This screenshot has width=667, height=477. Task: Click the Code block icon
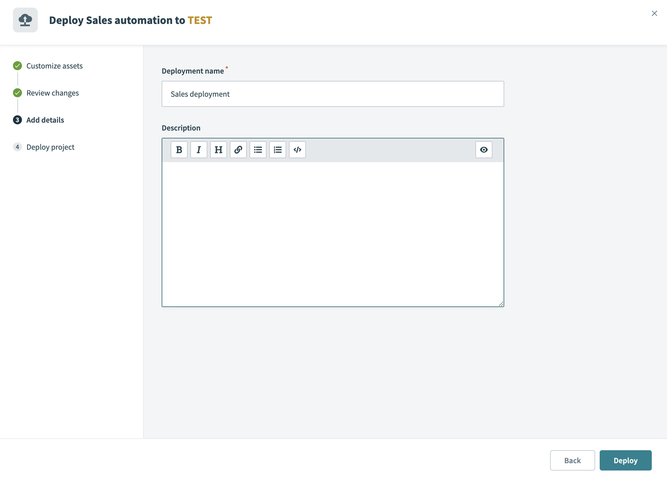297,150
